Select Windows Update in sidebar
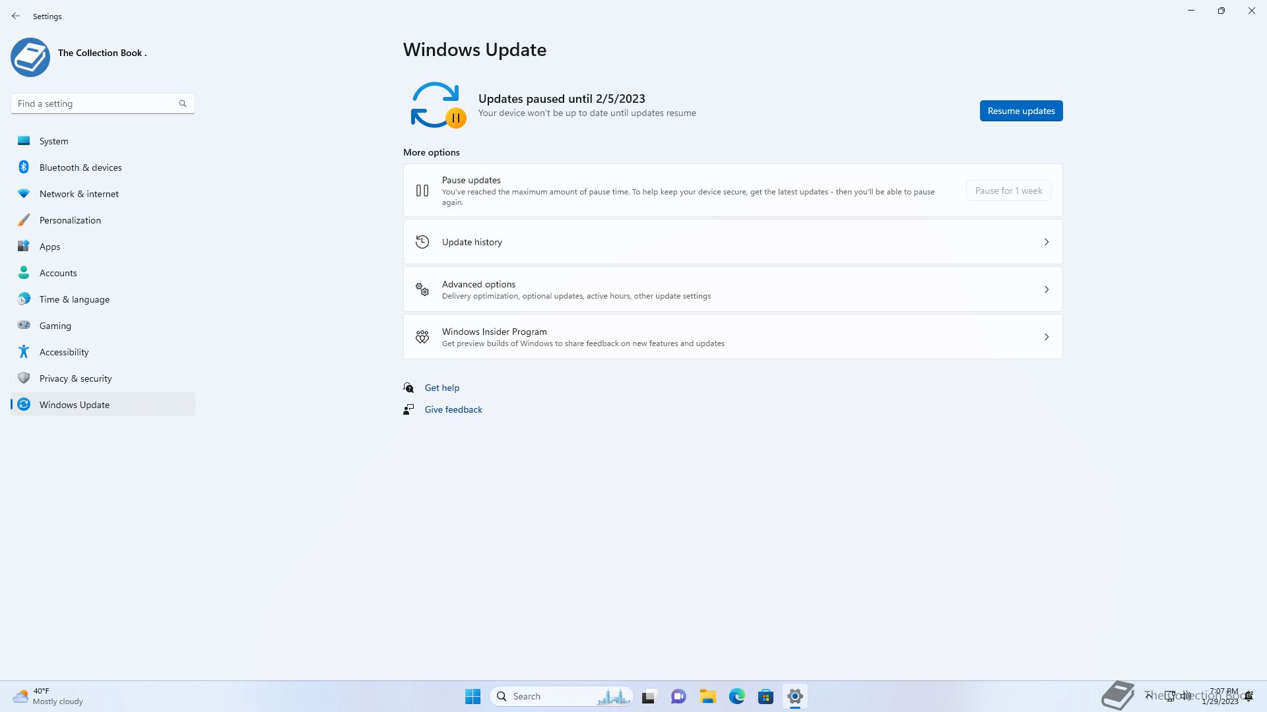 [103, 404]
